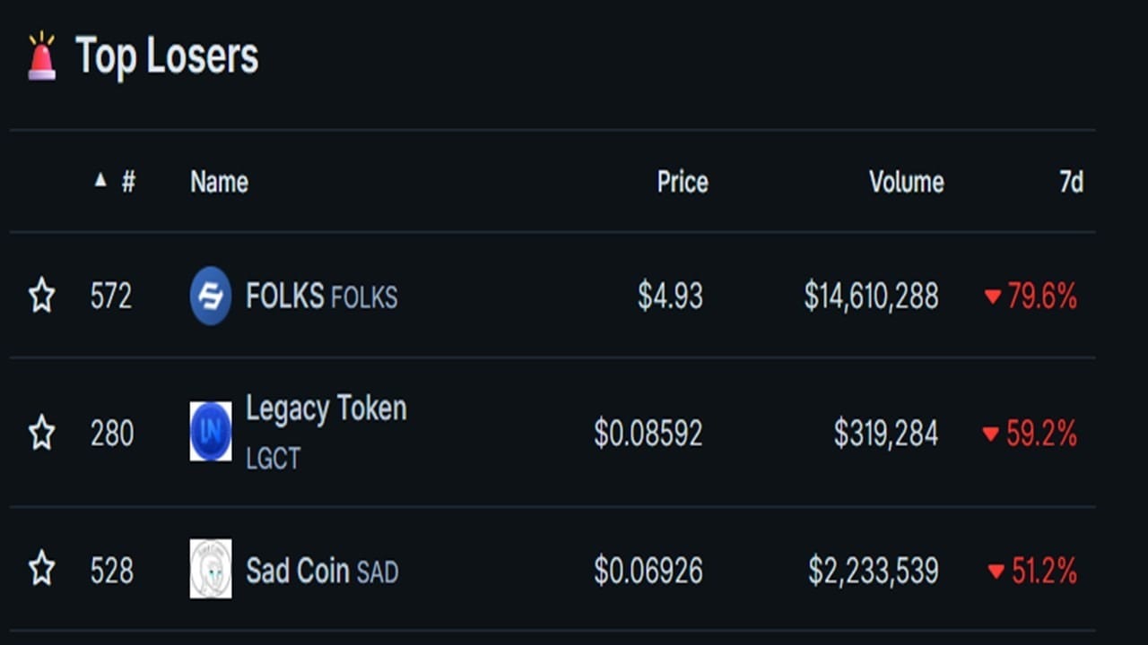
Task: Favorite FOLKS with its star icon
Action: [x=41, y=296]
